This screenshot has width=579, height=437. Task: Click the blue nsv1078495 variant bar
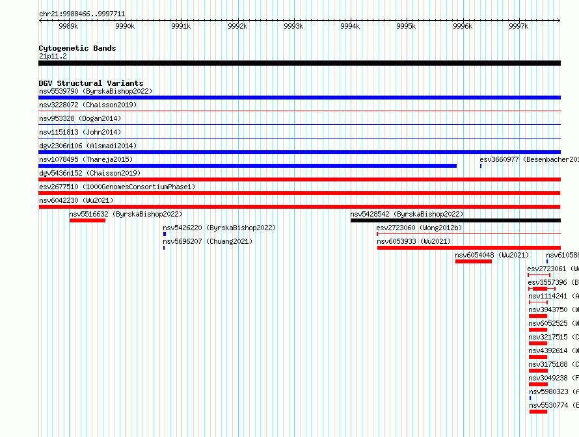247,166
